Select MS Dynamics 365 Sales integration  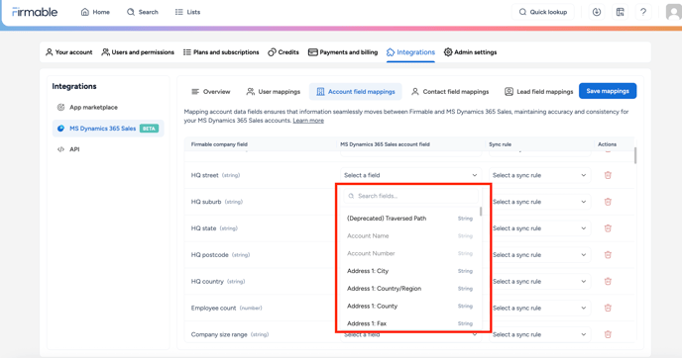pyautogui.click(x=108, y=129)
